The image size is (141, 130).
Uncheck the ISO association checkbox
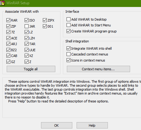(26, 20)
